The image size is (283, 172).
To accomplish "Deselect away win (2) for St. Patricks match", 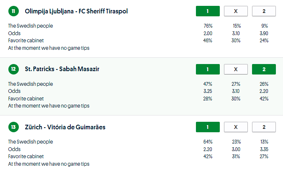I will pyautogui.click(x=264, y=69).
